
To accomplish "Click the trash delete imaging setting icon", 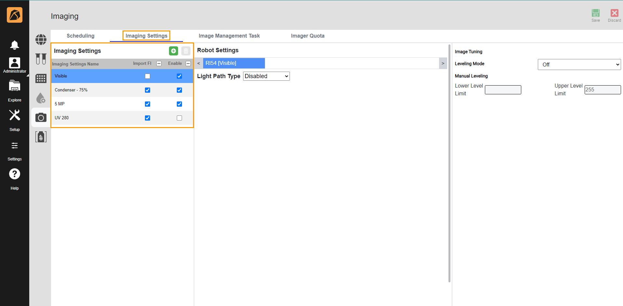I will [x=186, y=51].
